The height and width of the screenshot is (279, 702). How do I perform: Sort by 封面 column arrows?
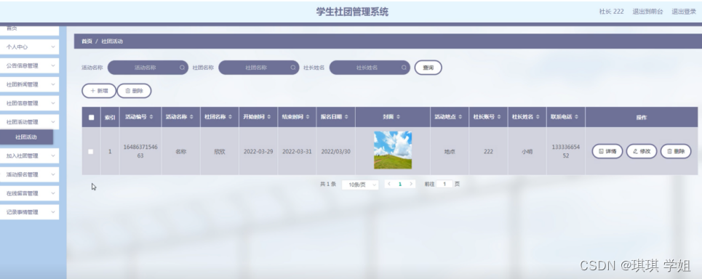[x=399, y=117]
